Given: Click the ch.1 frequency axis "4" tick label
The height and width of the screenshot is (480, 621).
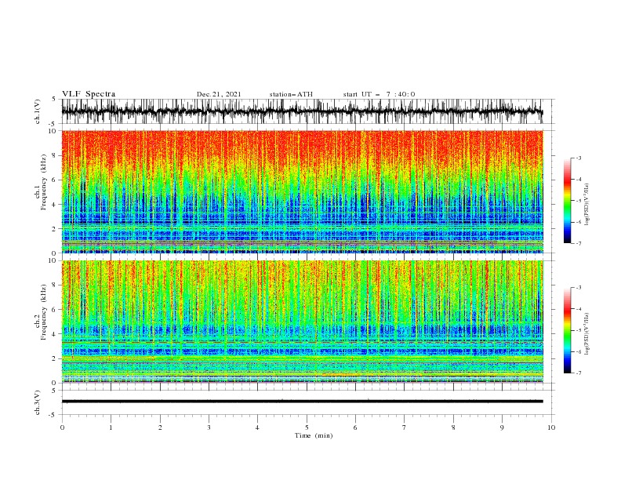Looking at the screenshot, I should tap(54, 205).
